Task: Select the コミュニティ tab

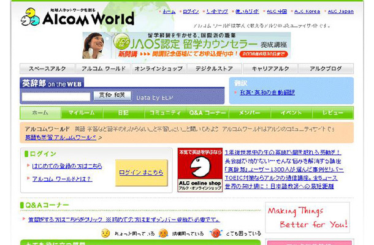Action: (x=166, y=113)
